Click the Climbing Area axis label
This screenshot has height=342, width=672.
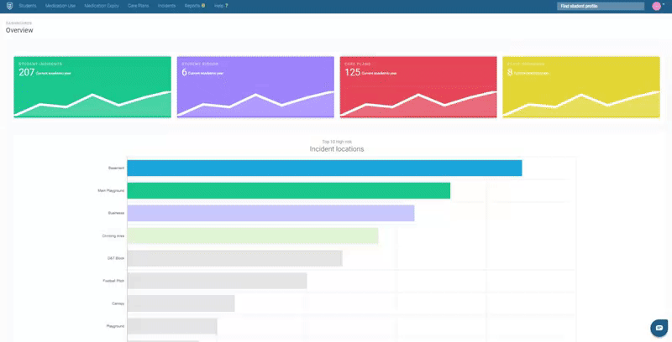pos(113,236)
